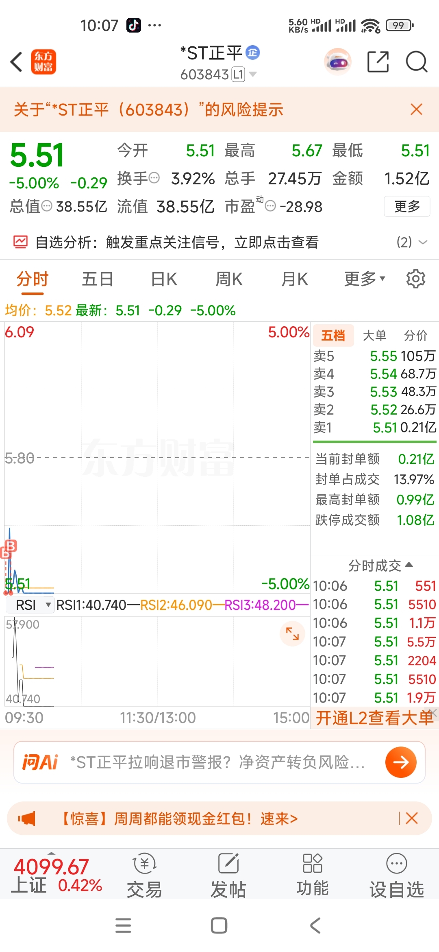The image size is (439, 952).
Task: Switch to the 周K chart tab
Action: [x=229, y=279]
